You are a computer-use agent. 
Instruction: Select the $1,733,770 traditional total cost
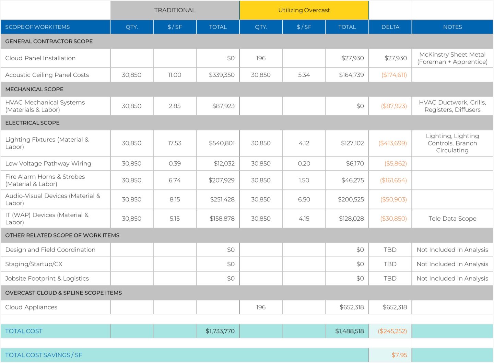[220, 331]
